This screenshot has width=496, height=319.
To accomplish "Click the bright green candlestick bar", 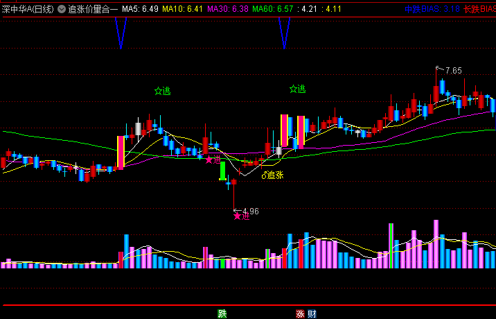I will 222,171.
